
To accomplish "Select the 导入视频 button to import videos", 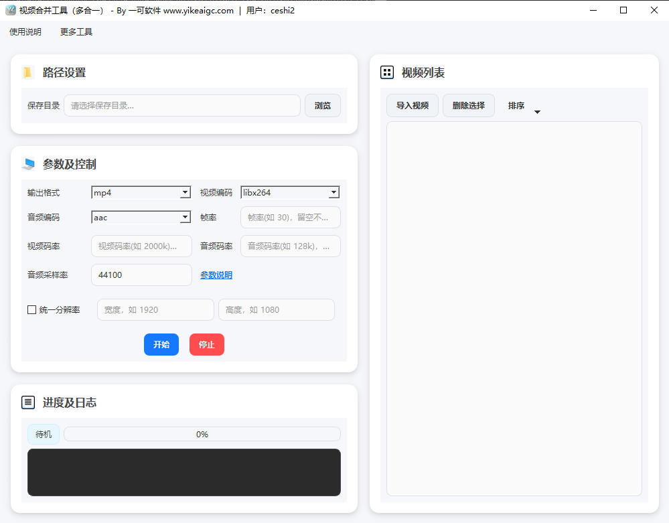I will [412, 105].
